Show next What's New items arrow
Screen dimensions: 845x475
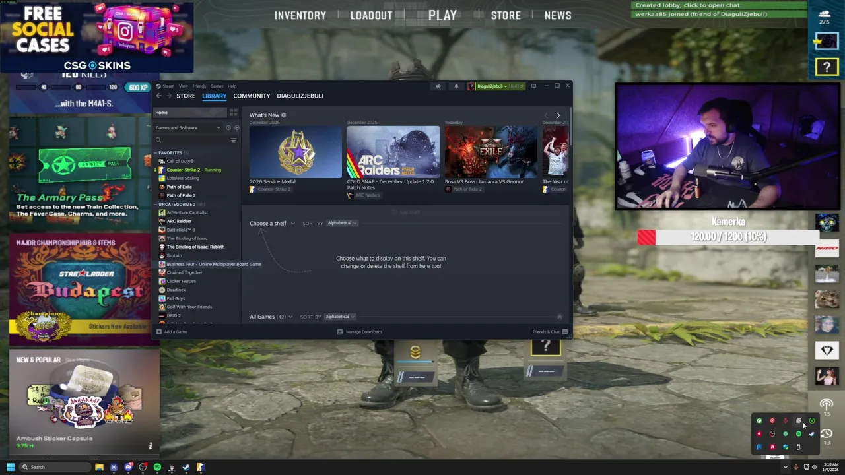click(558, 115)
